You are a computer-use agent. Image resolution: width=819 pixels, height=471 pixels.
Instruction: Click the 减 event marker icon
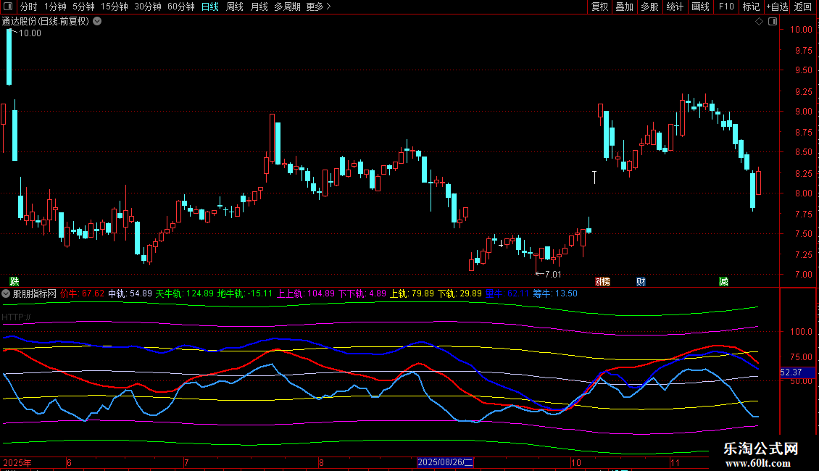[x=723, y=281]
